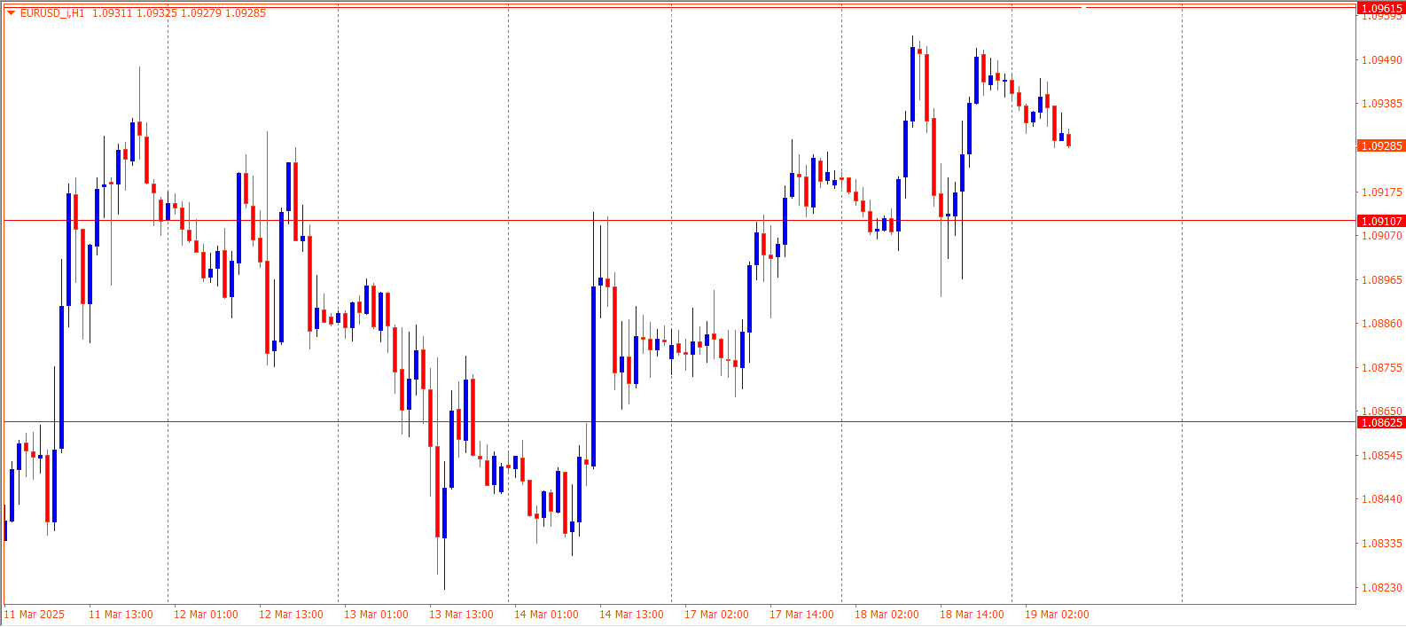Click the open value 1.09311 in the chart header
The height and width of the screenshot is (627, 1406).
(112, 13)
